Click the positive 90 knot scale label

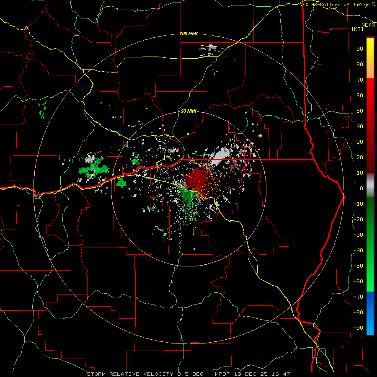tap(360, 49)
